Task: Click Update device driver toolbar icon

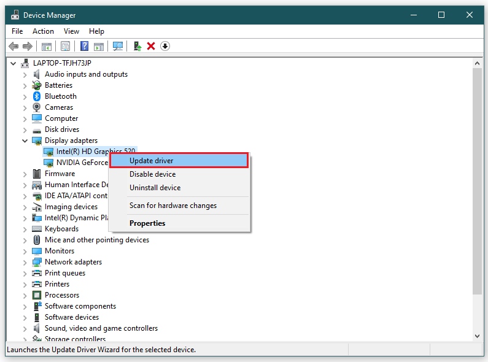Action: 137,47
